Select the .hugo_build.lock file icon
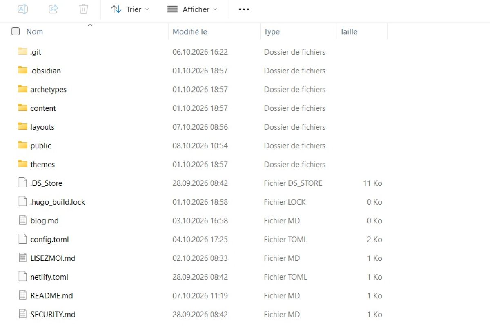The width and height of the screenshot is (490, 335). point(23,202)
